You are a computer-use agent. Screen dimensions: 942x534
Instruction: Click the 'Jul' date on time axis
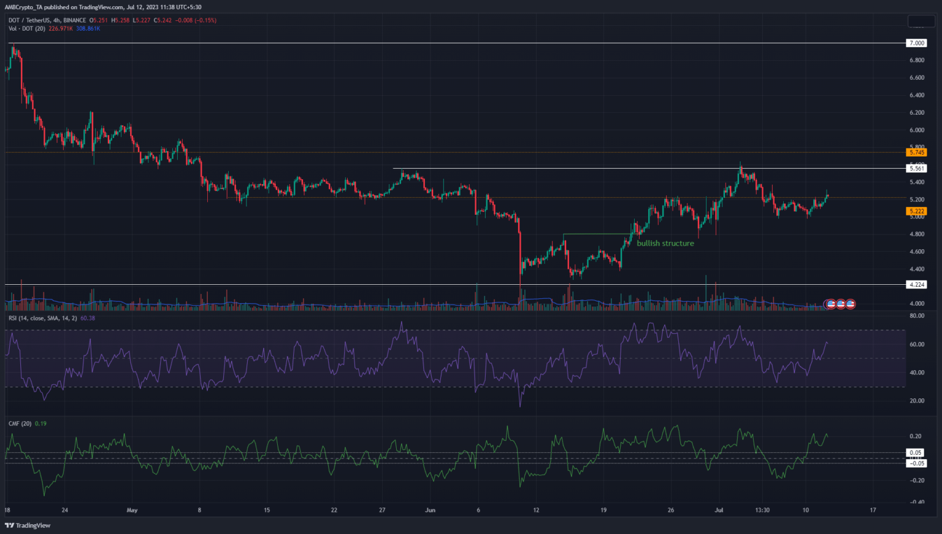click(x=719, y=510)
